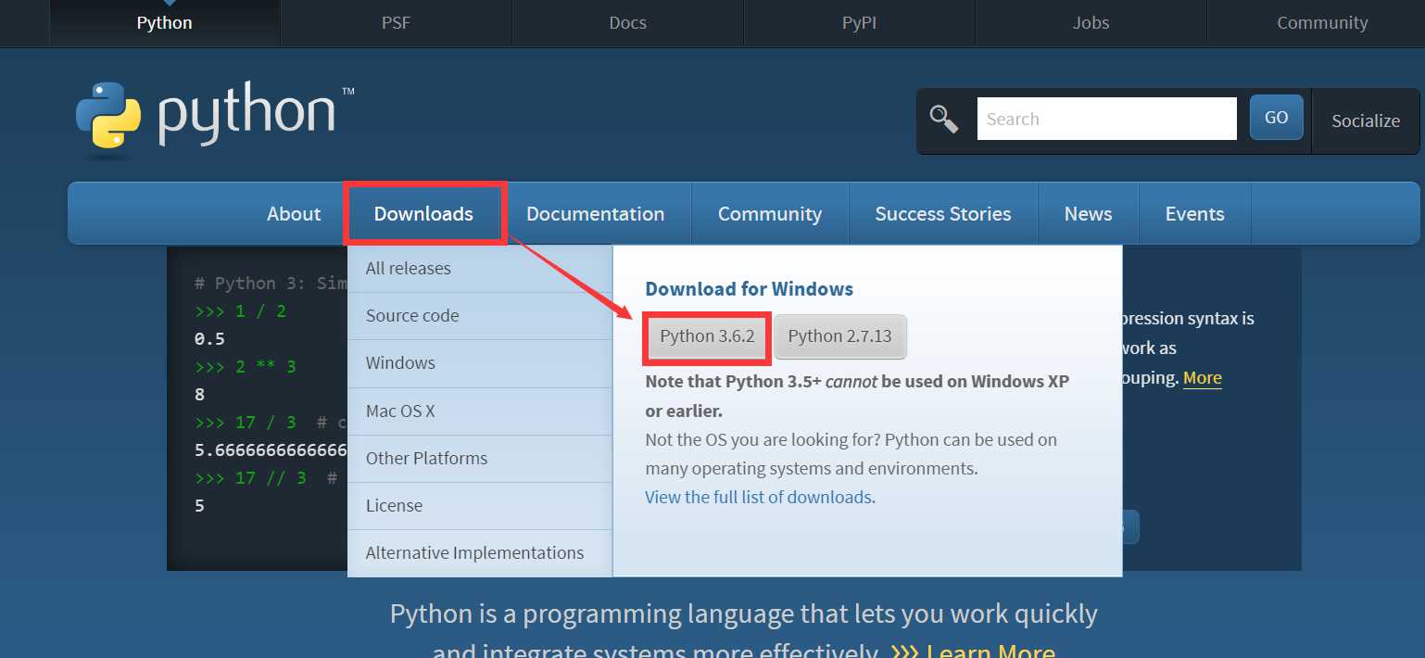Click the GO search button
Viewport: 1425px width, 658px height.
click(1276, 118)
